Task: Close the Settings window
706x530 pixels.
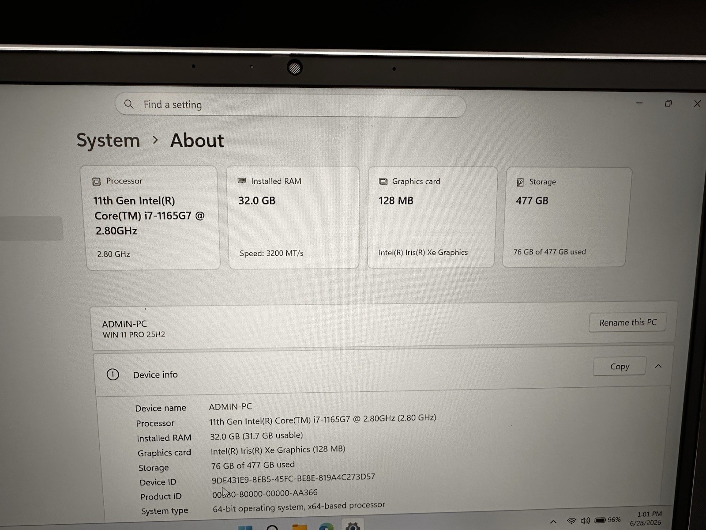Action: pyautogui.click(x=697, y=103)
